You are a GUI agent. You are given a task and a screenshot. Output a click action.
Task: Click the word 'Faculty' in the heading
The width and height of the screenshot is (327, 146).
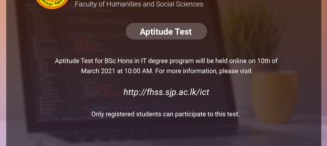point(85,4)
